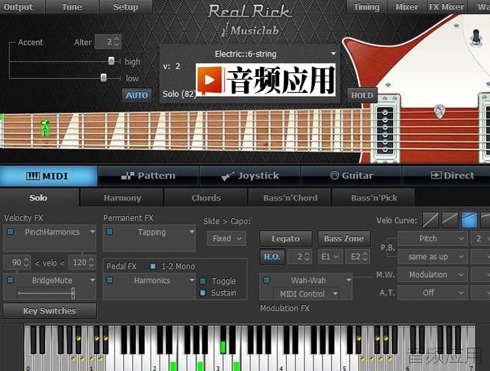Open the M.W. Modulation dropdown

[432, 275]
